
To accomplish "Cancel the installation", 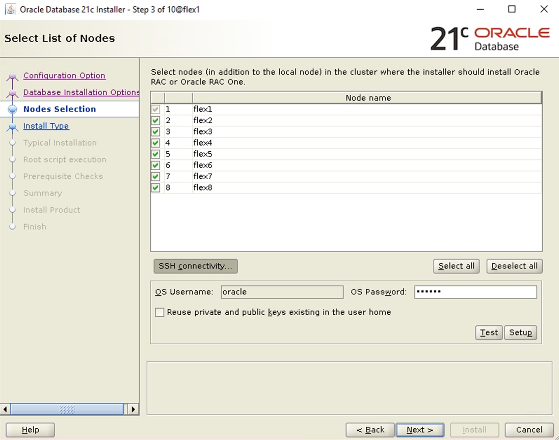I will 529,430.
